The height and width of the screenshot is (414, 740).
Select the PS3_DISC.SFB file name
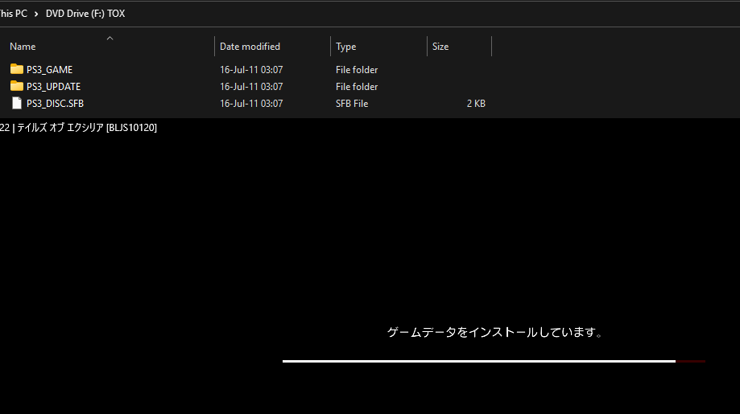click(x=55, y=104)
